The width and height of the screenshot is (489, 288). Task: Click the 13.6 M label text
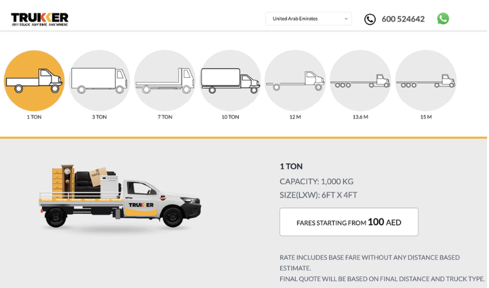tap(360, 117)
